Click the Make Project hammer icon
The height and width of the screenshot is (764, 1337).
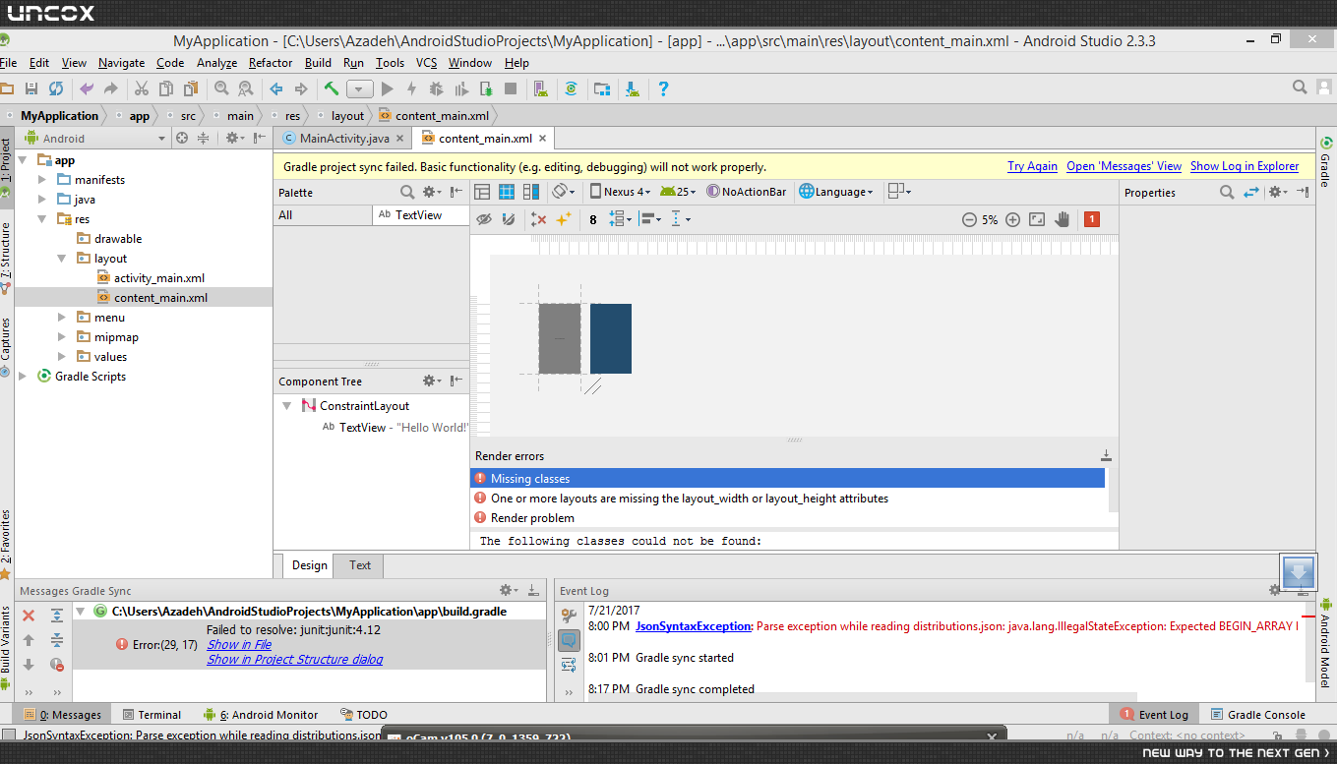(x=332, y=88)
